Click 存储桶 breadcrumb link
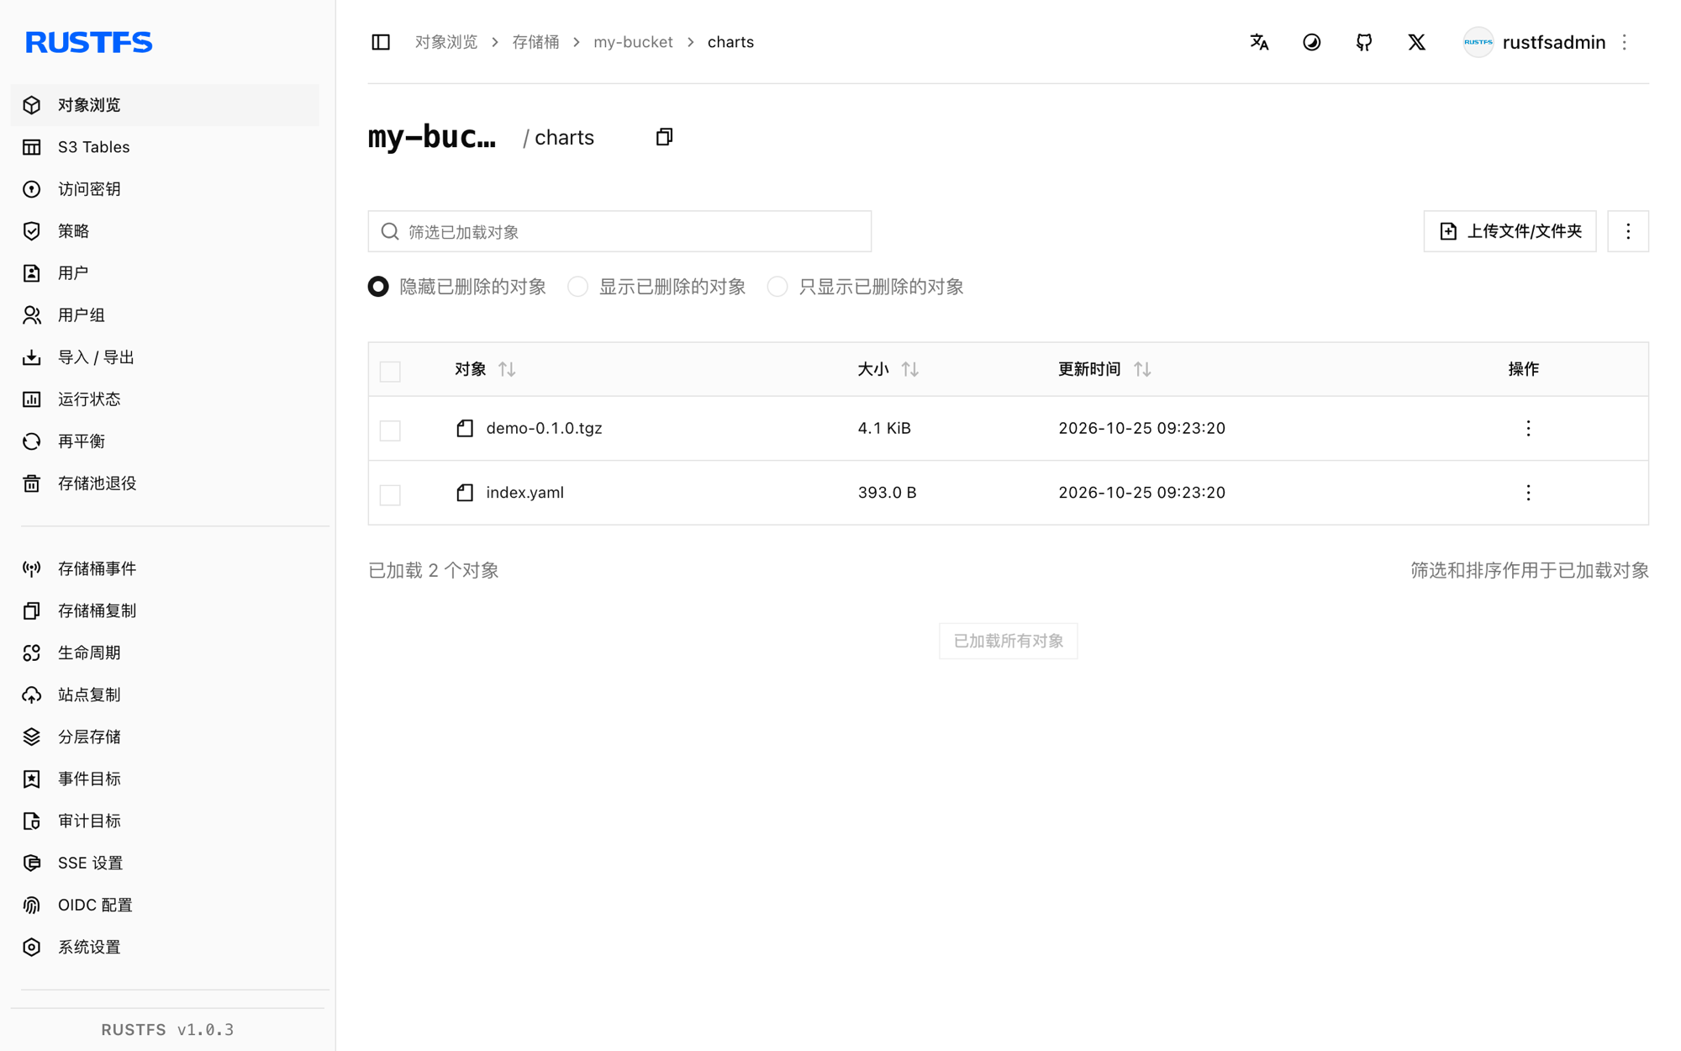Screen dimensions: 1681x1051 535,42
